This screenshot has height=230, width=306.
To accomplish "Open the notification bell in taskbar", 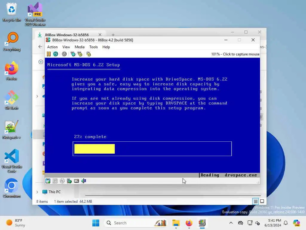I will pyautogui.click(x=286, y=223).
